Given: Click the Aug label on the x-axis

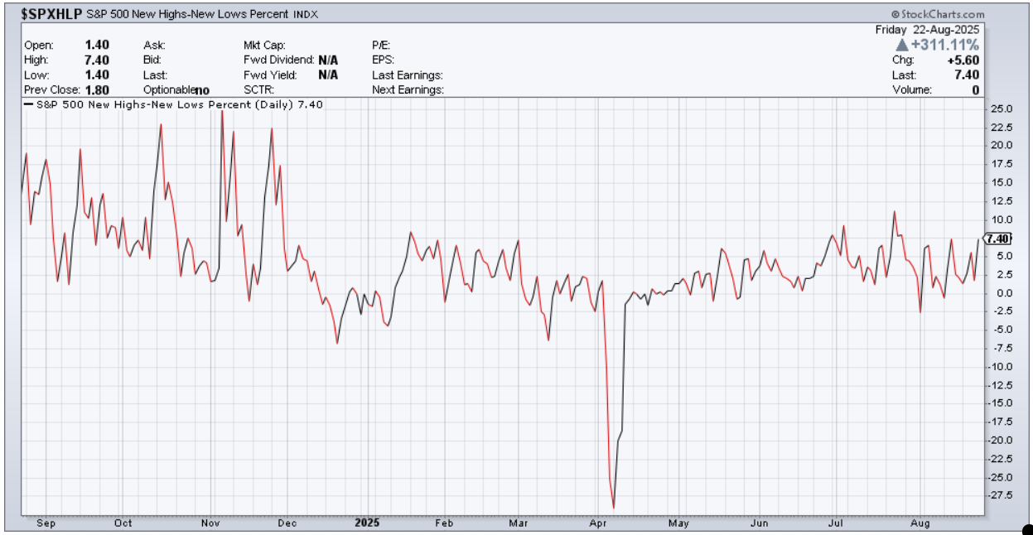Looking at the screenshot, I should (x=922, y=523).
